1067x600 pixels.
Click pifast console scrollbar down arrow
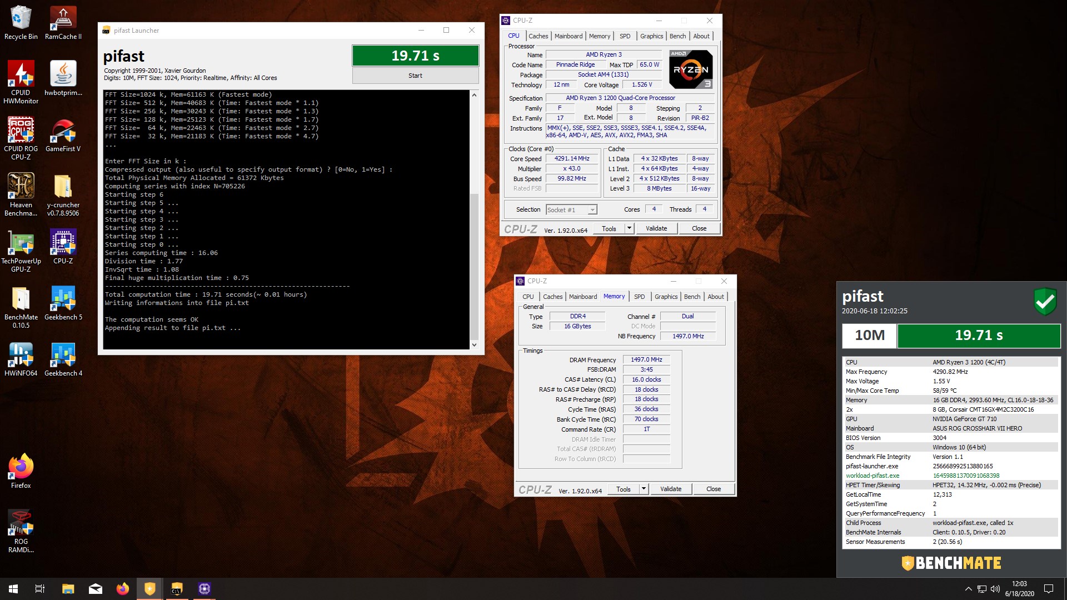point(474,344)
